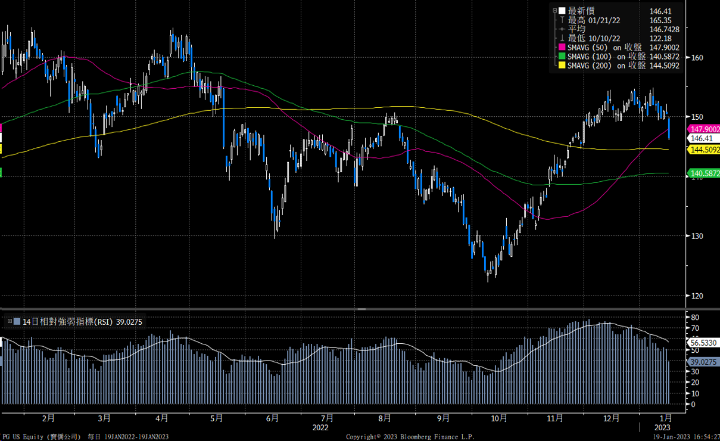This screenshot has width=720, height=441.
Task: Collapse the main price chart legend
Action: [x=554, y=10]
